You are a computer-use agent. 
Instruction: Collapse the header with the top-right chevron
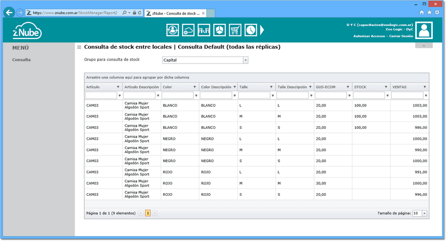point(424,46)
